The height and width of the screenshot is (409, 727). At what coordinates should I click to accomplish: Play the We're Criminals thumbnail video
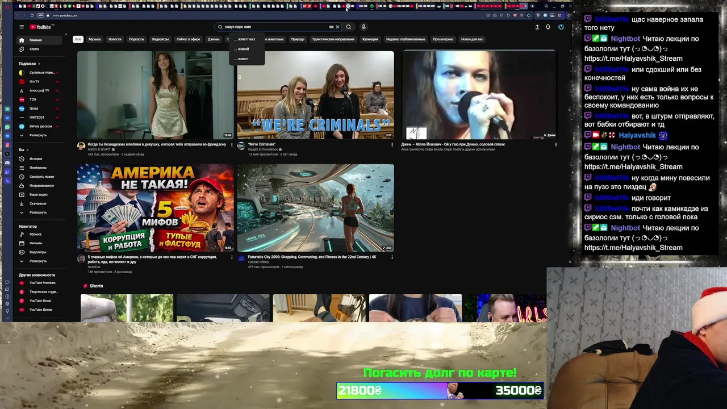pyautogui.click(x=315, y=95)
